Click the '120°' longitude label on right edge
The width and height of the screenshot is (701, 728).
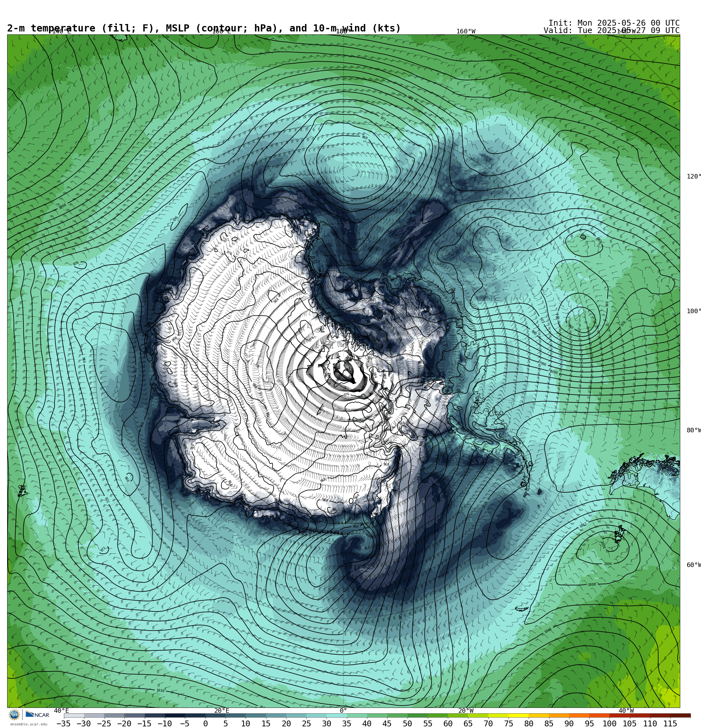point(694,177)
